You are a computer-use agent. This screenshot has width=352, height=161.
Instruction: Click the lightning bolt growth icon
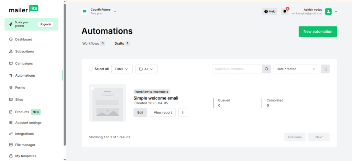click(x=11, y=24)
